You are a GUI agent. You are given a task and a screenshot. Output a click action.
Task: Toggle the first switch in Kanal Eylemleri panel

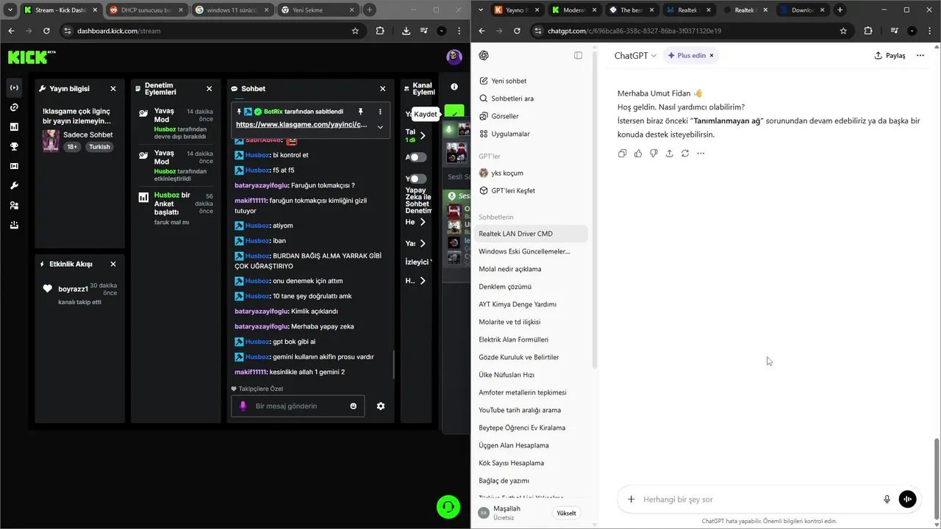pos(417,157)
